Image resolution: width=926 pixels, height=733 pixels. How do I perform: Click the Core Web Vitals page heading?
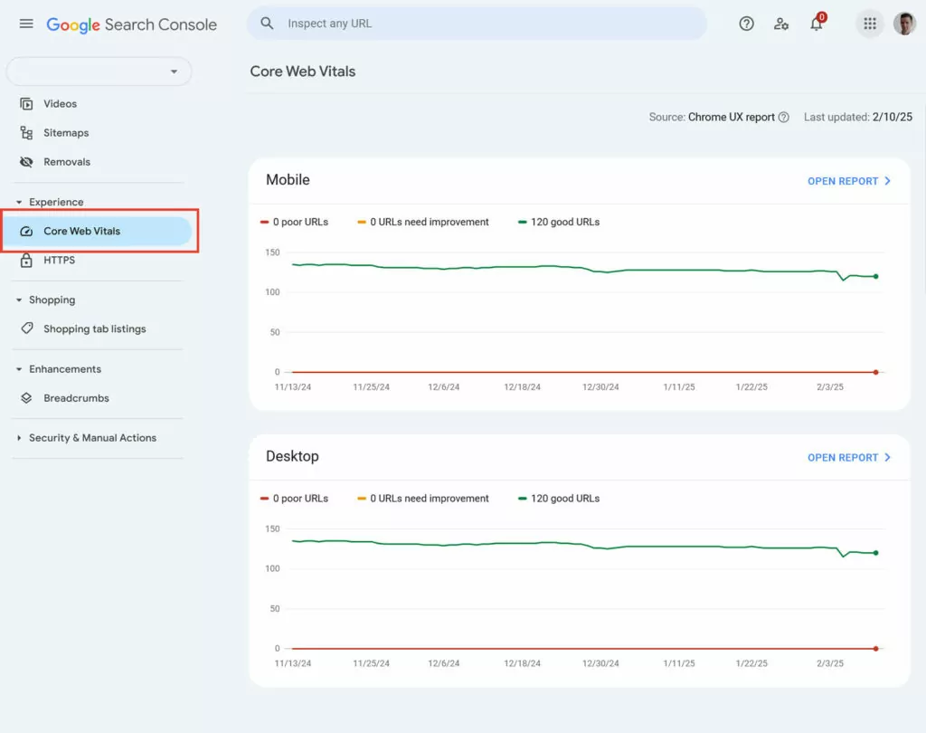(303, 71)
